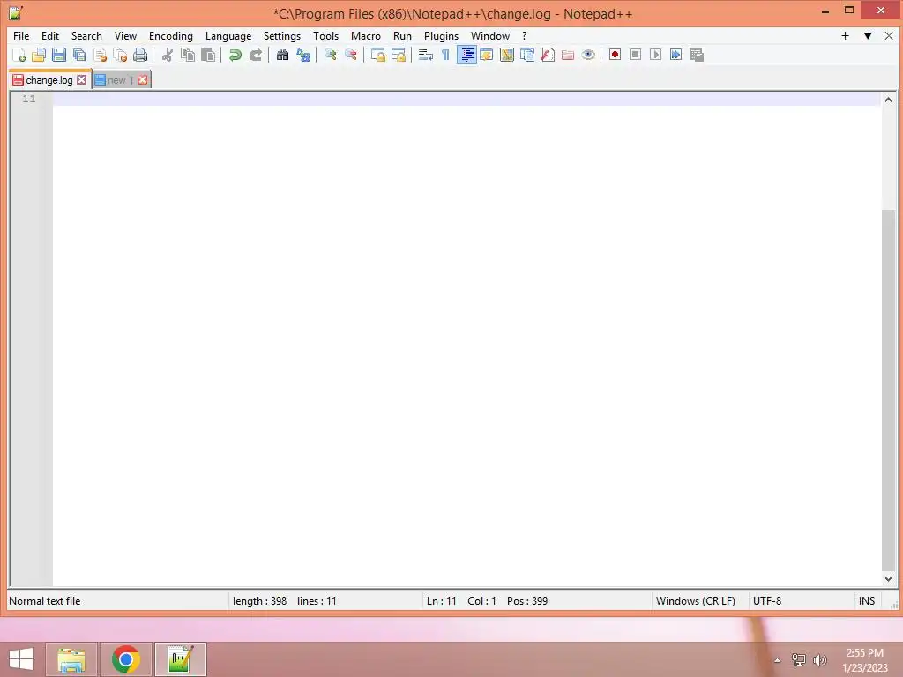903x677 pixels.
Task: Open the Encoding menu
Action: [x=171, y=35]
